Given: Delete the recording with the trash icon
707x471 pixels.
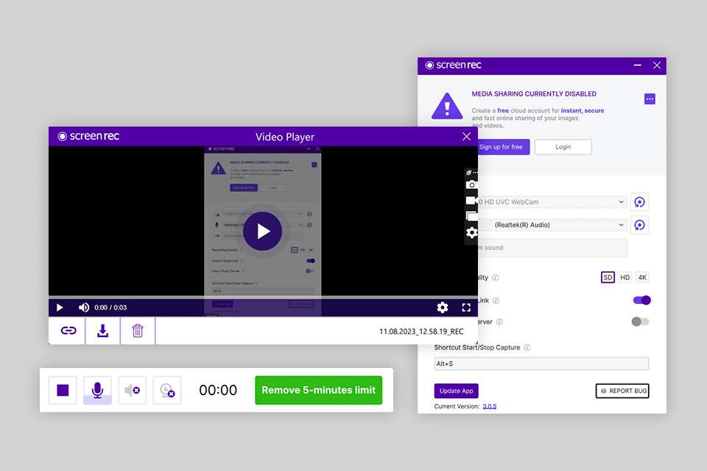Looking at the screenshot, I should (x=138, y=331).
